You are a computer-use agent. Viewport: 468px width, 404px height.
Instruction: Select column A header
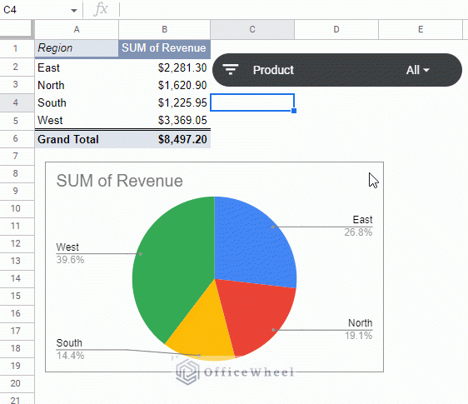click(x=77, y=29)
